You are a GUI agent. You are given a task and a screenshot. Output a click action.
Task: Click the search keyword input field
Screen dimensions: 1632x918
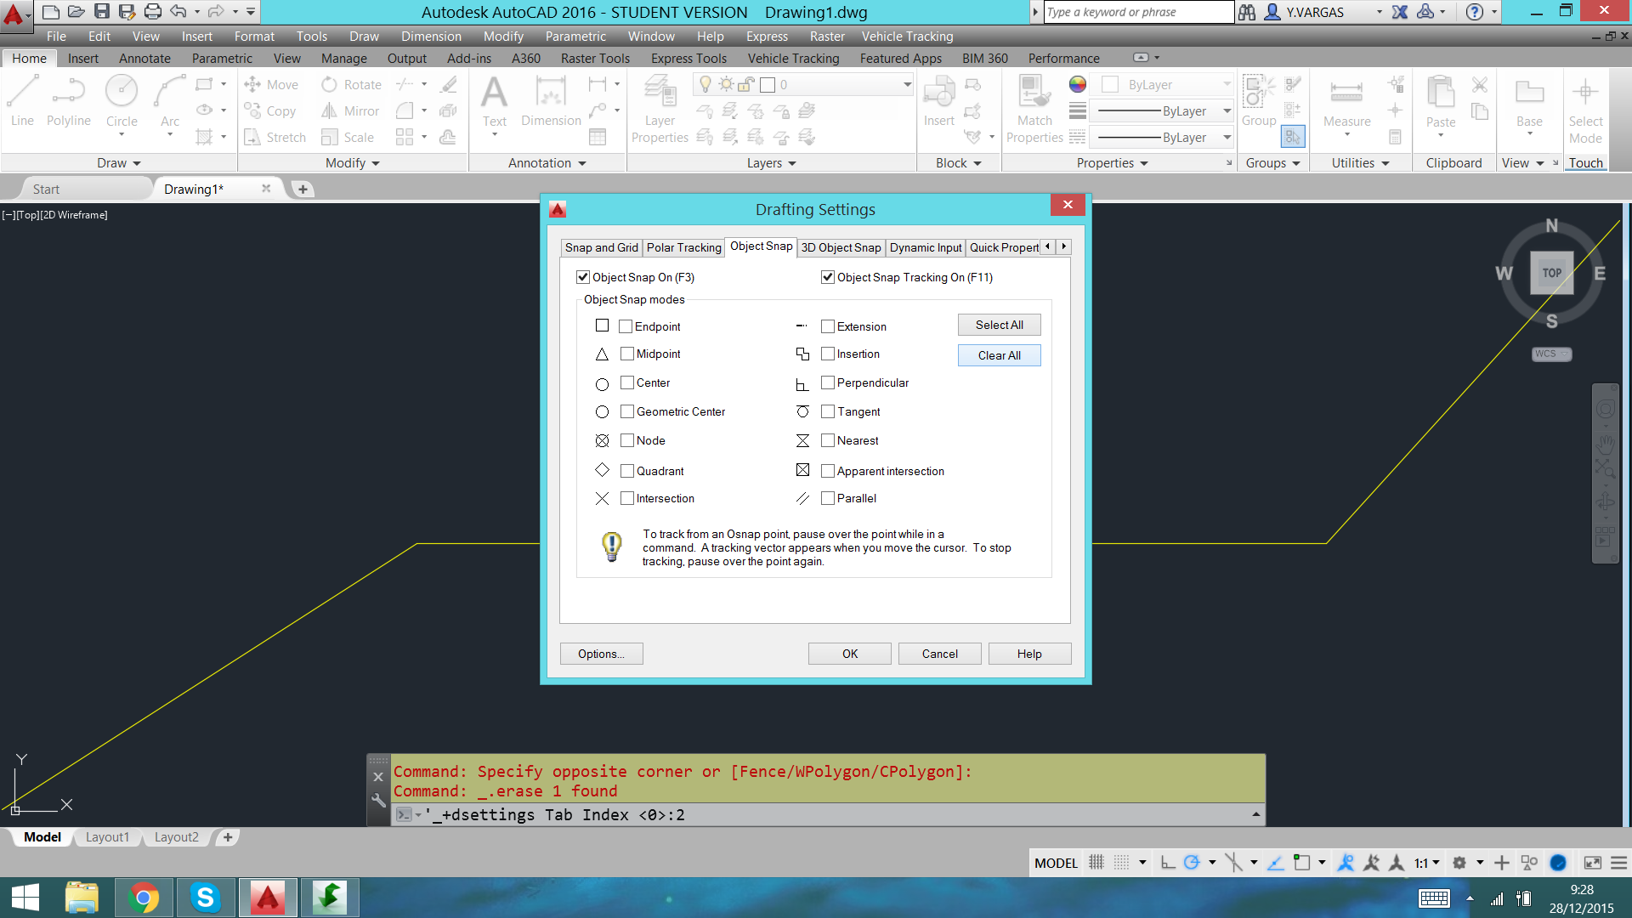point(1137,12)
